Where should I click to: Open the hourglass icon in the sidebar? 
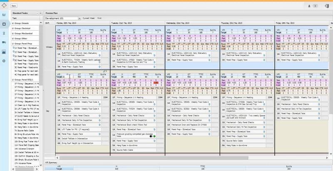coord(4,34)
